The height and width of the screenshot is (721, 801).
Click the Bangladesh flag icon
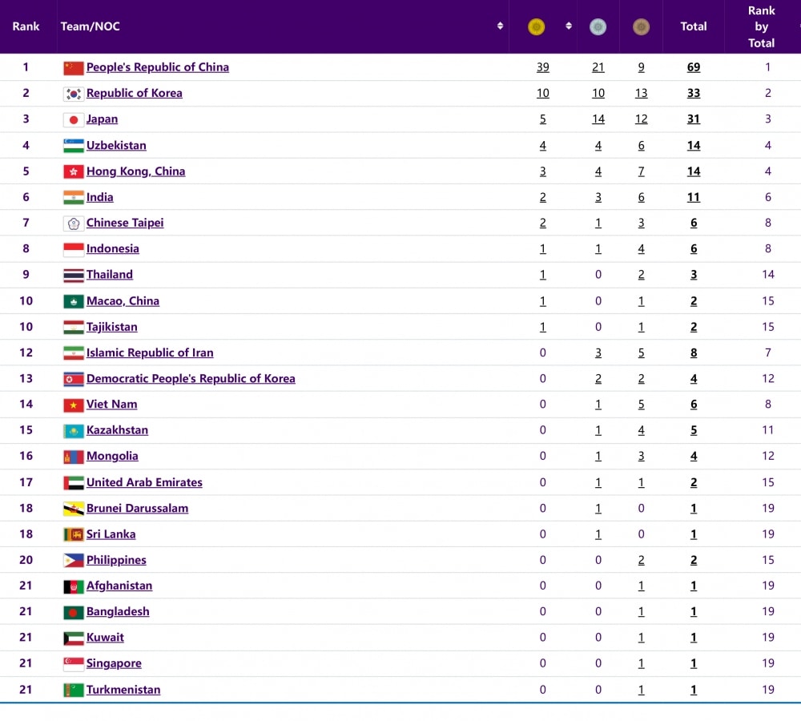(x=74, y=612)
